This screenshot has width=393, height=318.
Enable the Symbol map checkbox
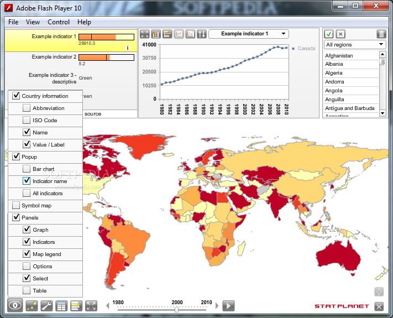[16, 205]
